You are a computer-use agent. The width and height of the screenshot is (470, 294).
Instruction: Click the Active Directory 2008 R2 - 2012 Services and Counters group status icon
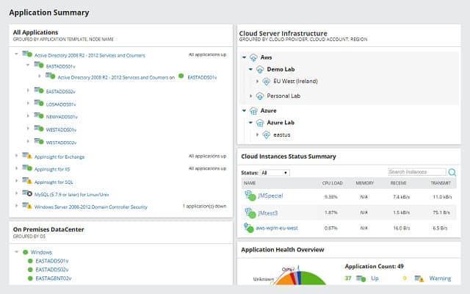click(x=27, y=54)
